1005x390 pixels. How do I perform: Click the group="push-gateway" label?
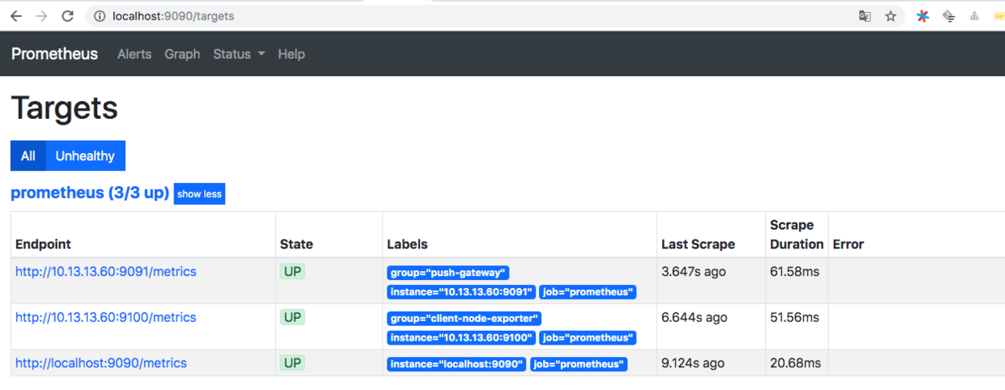point(448,273)
